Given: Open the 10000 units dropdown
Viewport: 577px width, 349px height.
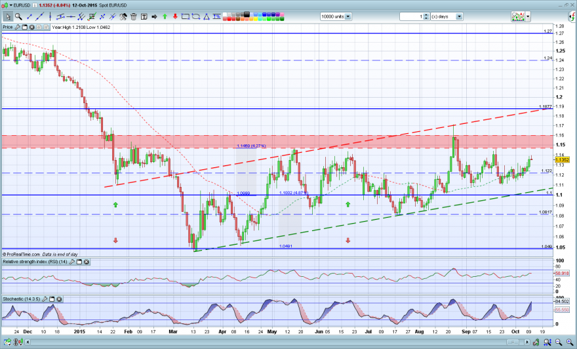Looking at the screenshot, I should (x=348, y=16).
